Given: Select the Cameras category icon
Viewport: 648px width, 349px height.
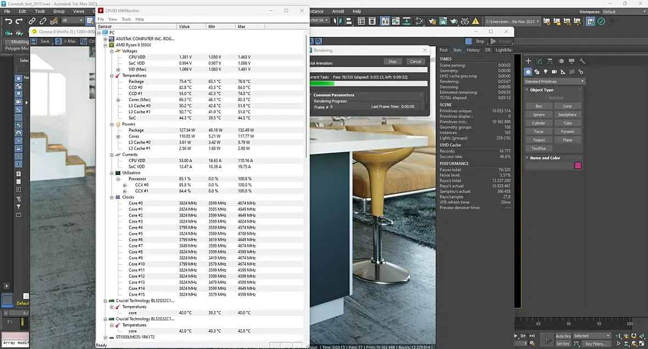Looking at the screenshot, I should [554, 71].
